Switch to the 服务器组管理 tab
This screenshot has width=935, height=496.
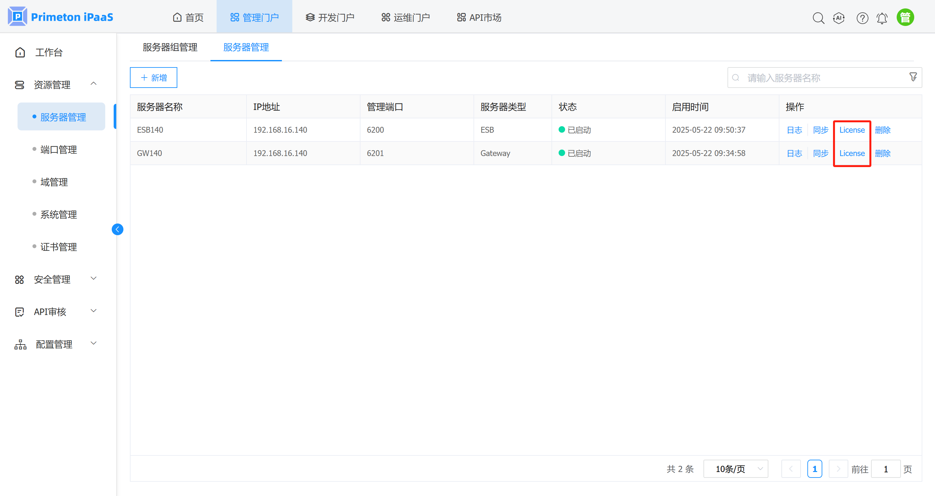(x=170, y=47)
